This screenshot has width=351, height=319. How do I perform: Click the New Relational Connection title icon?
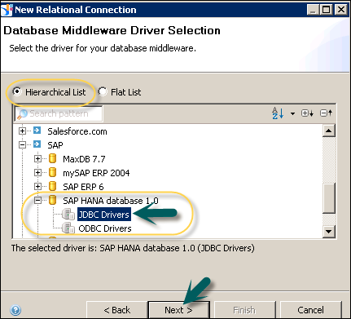[7, 10]
